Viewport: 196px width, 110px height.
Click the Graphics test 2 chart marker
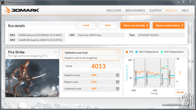click(x=147, y=78)
